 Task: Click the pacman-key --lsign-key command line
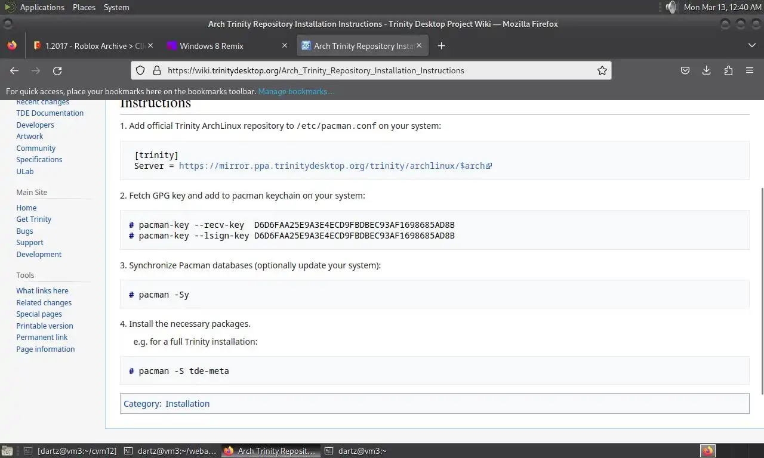[292, 236]
